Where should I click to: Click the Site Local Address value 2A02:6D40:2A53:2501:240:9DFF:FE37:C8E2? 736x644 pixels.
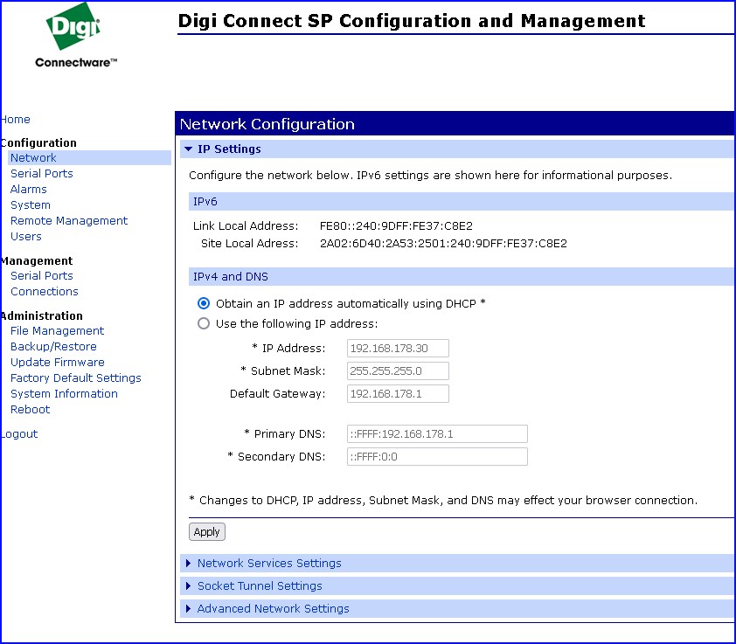click(x=443, y=243)
